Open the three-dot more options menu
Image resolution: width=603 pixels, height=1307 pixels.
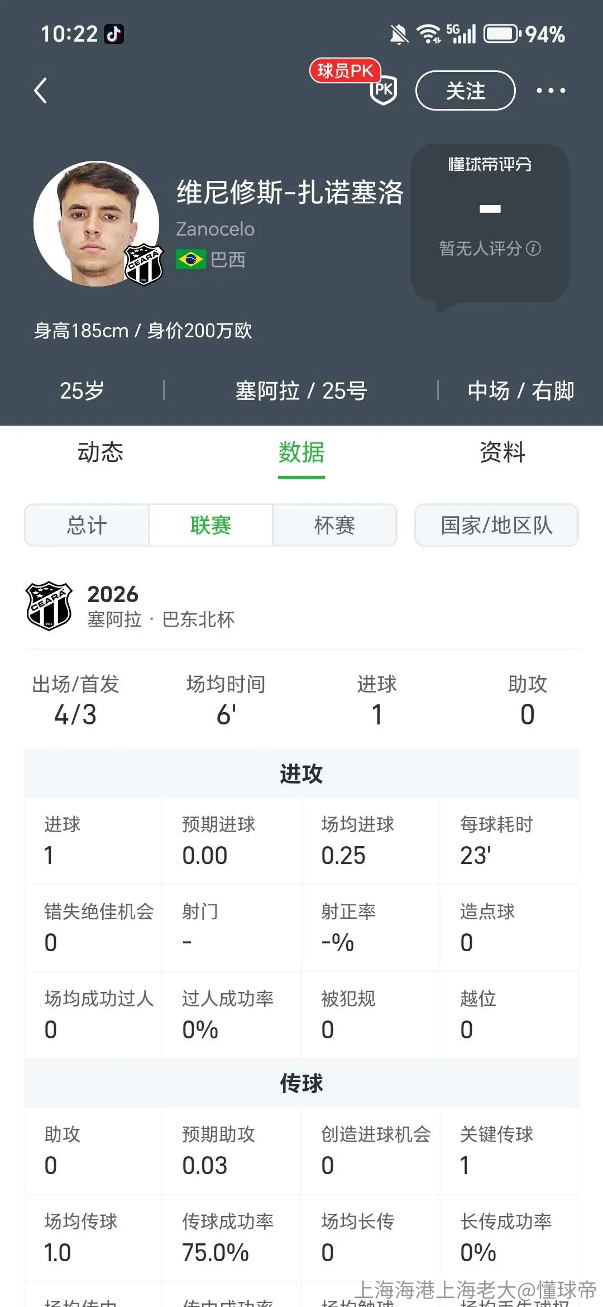(x=551, y=90)
